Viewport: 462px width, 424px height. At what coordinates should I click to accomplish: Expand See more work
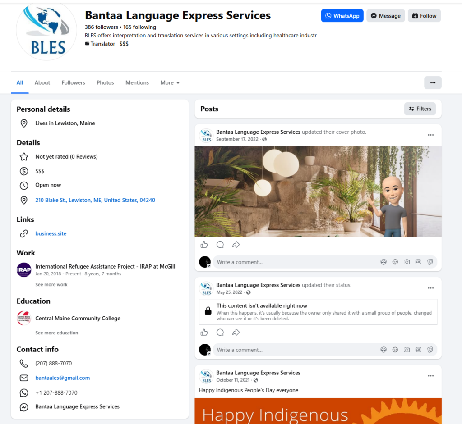pos(51,284)
